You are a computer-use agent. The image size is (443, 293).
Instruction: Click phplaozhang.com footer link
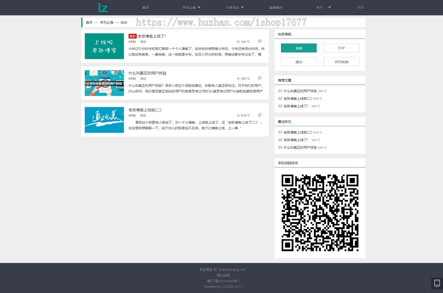(232, 269)
